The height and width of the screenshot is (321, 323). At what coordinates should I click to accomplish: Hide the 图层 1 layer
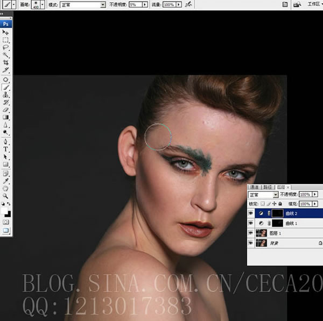coord(251,233)
